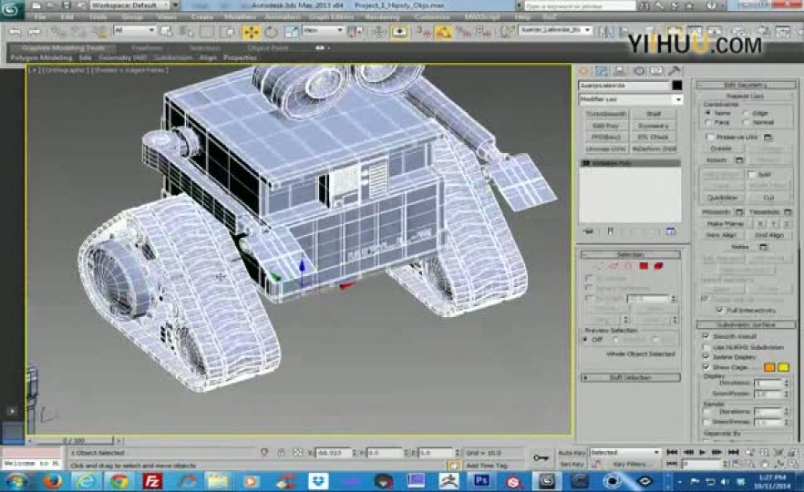804x492 pixels.
Task: Click the Redo arrow in main toolbar
Action: click(35, 32)
